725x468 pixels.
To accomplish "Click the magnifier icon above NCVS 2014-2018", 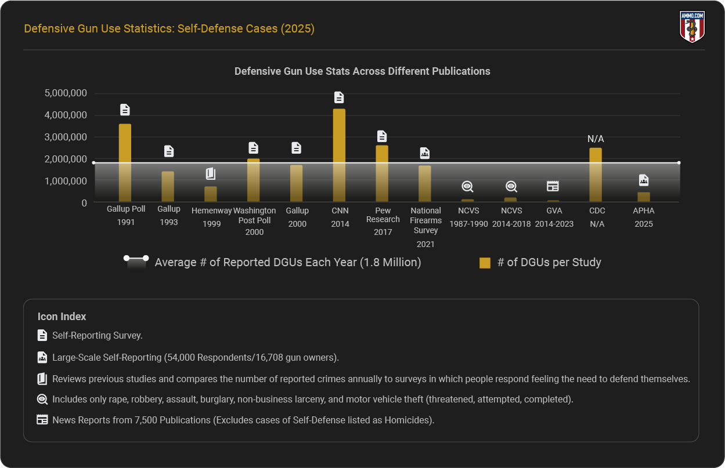I will pyautogui.click(x=511, y=186).
